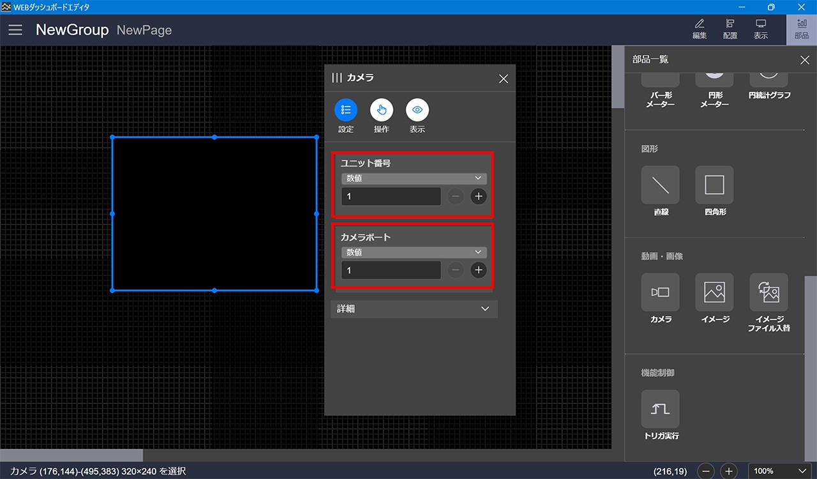Open the hamburger menu

point(15,30)
